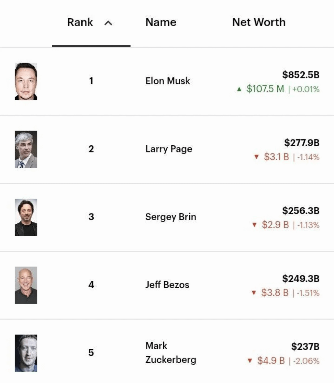The image size is (334, 383).
Task: Click the $852.5B net worth value
Action: 301,75
